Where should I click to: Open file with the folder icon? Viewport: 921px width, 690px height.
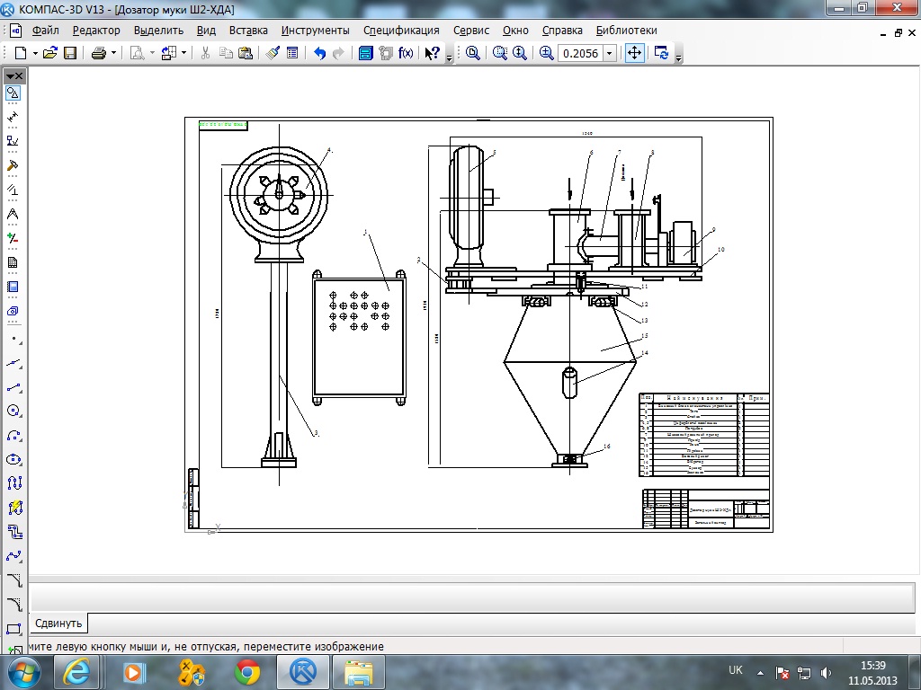coord(50,53)
